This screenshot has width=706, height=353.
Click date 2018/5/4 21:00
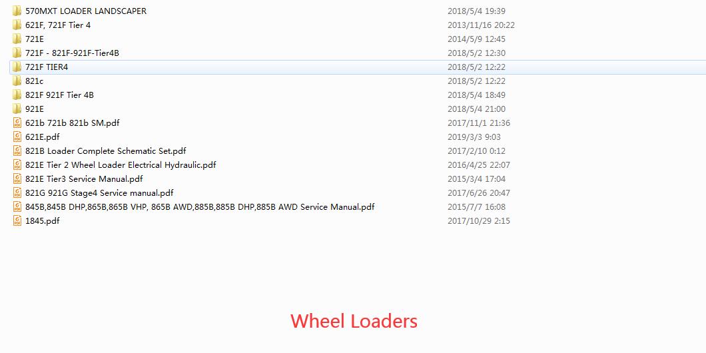pos(476,109)
